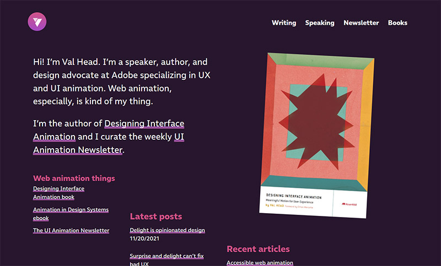Select Books in the navigation
This screenshot has height=266, width=441.
397,23
